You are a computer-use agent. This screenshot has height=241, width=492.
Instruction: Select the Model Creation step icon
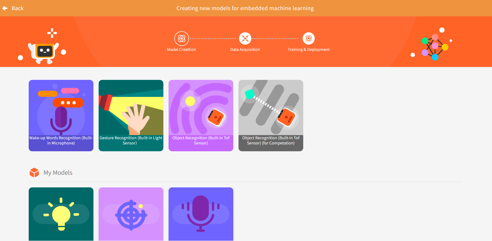[x=182, y=39]
